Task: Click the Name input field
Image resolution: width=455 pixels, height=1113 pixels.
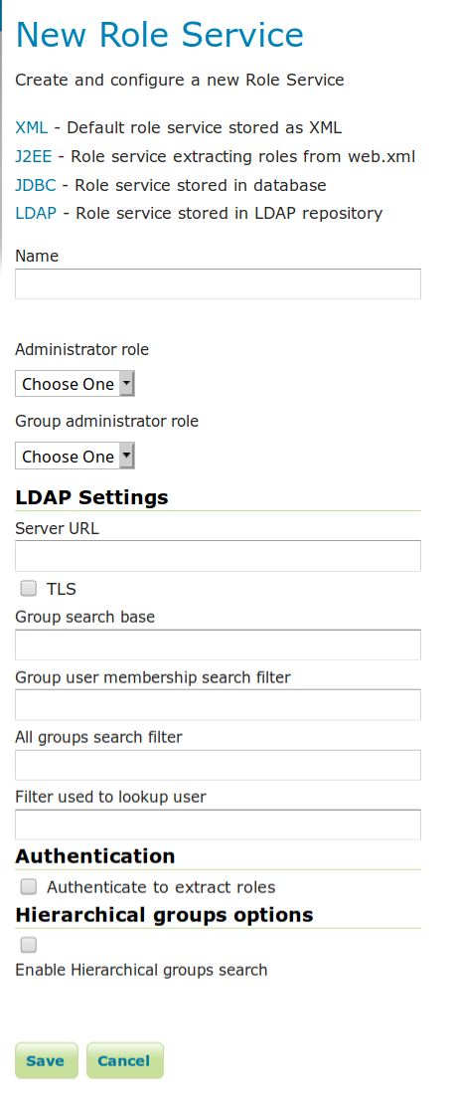Action: tap(218, 283)
